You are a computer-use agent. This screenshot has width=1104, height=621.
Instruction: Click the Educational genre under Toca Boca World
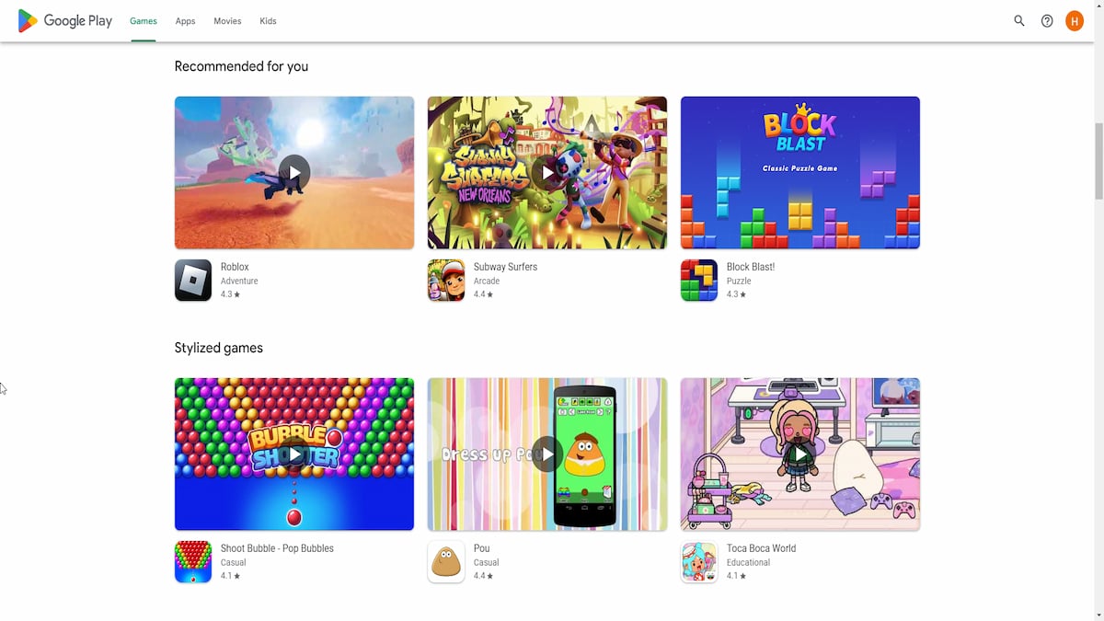pos(748,563)
